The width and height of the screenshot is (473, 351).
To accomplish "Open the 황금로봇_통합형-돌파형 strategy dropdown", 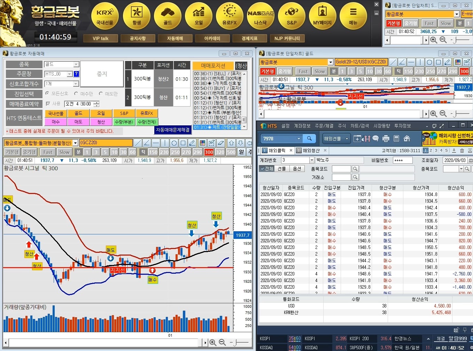I will [75, 143].
